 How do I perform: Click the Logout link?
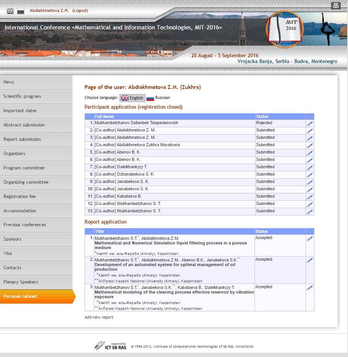[x=80, y=10]
